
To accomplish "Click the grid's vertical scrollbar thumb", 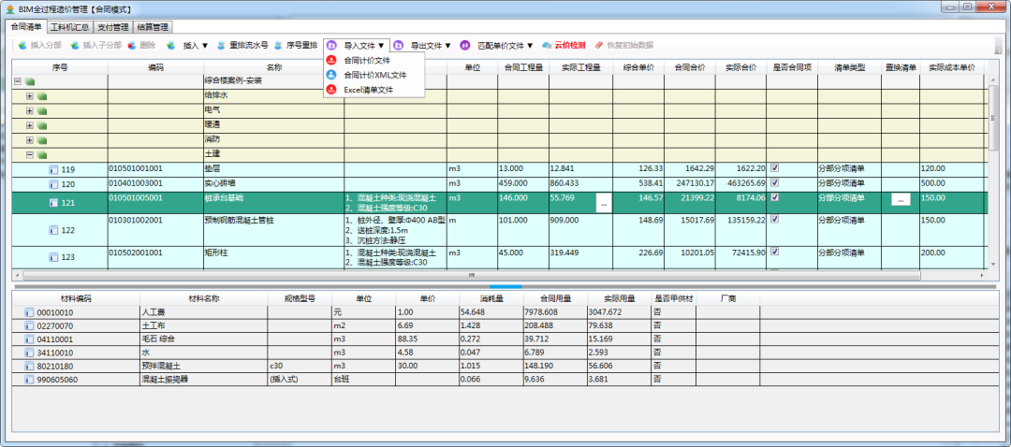I will point(992,117).
